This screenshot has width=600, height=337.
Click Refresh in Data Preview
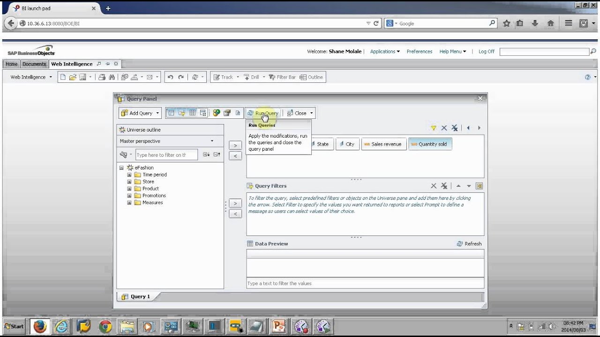coord(469,244)
